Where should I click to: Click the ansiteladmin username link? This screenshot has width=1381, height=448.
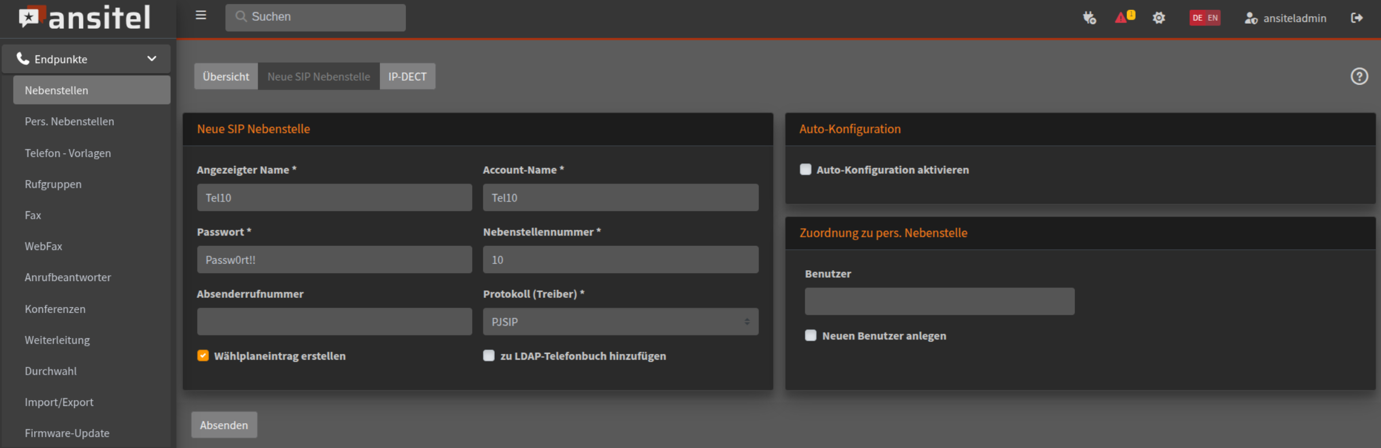point(1295,18)
